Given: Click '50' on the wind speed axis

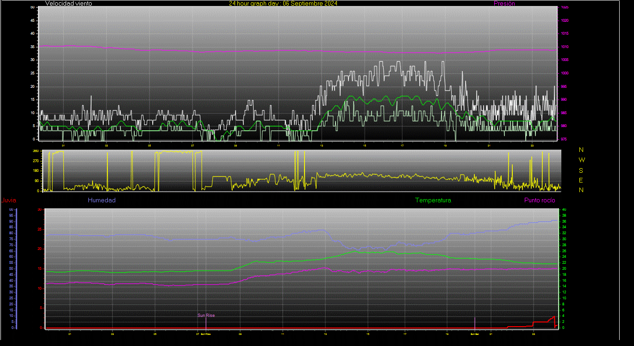Looking at the screenshot, I should pyautogui.click(x=32, y=7).
